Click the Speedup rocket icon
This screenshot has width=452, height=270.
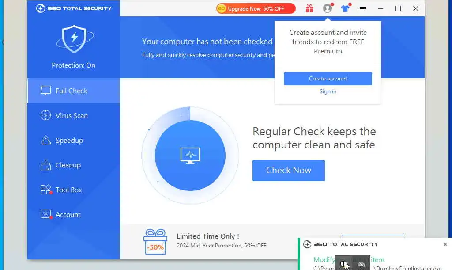coord(45,140)
